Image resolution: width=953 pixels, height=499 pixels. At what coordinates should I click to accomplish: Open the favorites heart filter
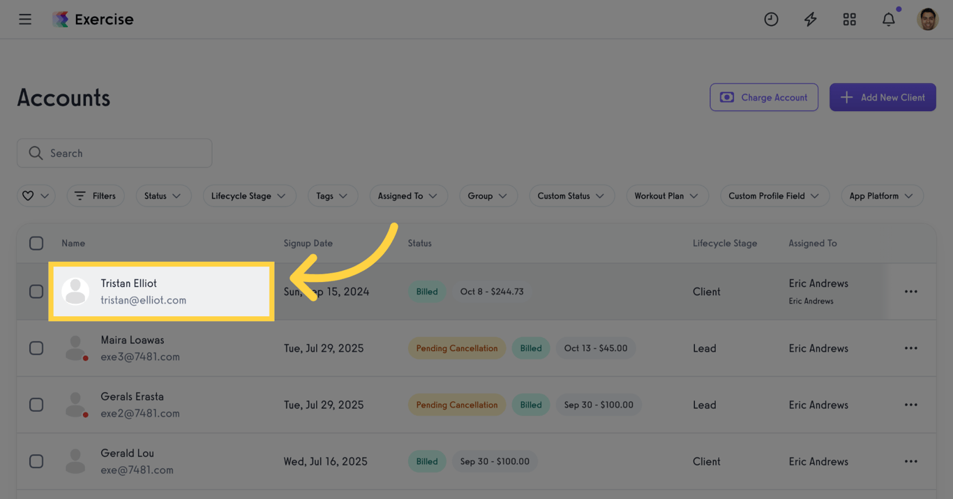pyautogui.click(x=36, y=195)
